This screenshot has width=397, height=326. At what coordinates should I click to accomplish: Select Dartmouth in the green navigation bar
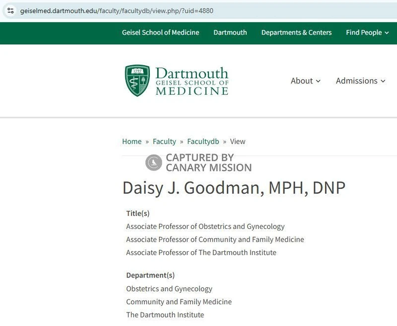click(x=230, y=32)
